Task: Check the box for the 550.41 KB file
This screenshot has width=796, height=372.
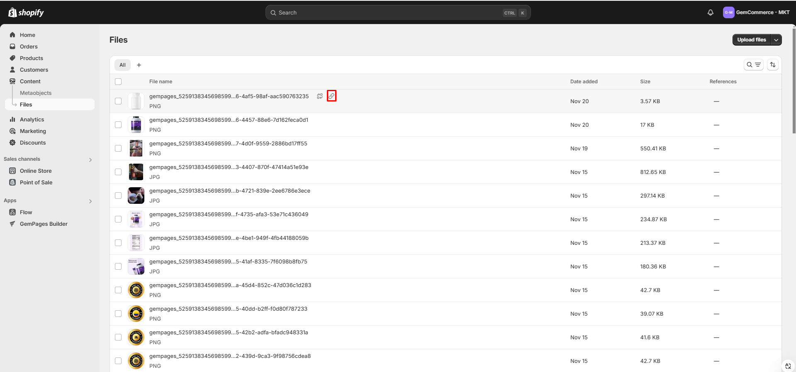Action: point(118,148)
